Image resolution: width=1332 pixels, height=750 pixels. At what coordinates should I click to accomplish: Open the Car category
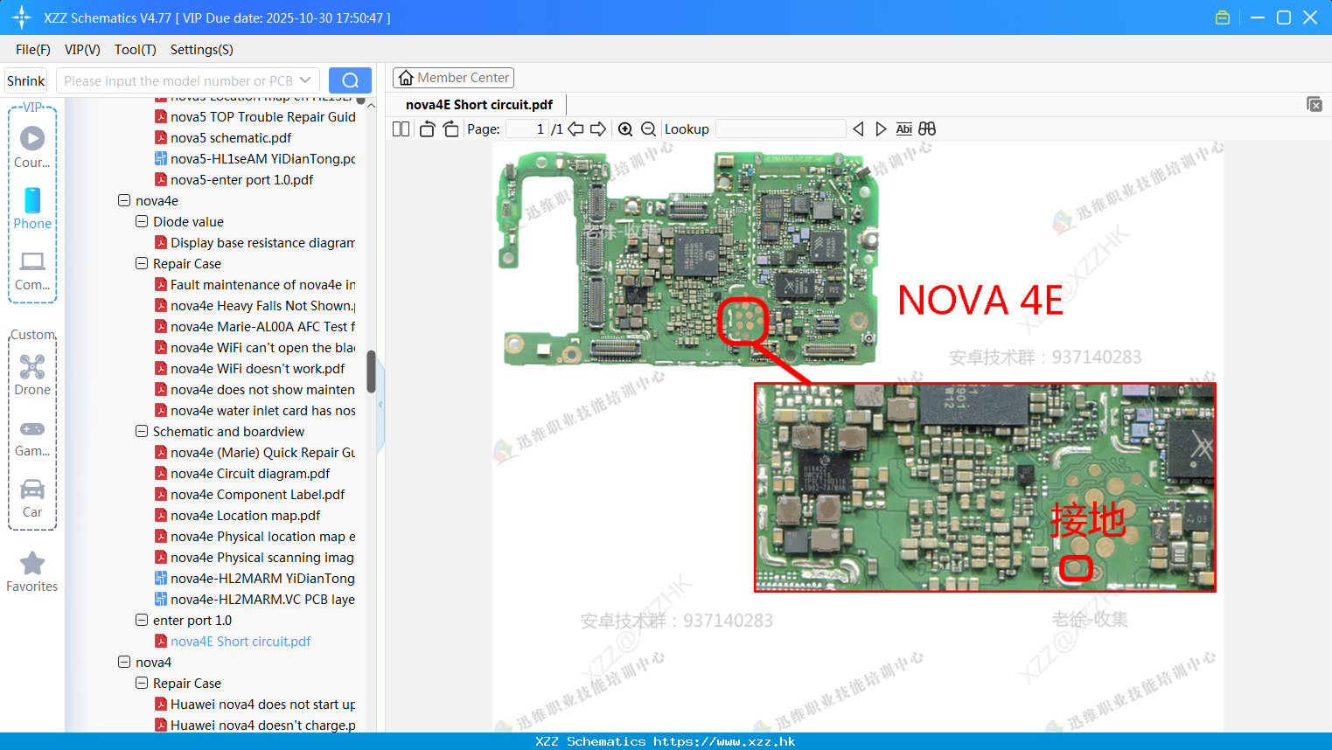pyautogui.click(x=32, y=499)
